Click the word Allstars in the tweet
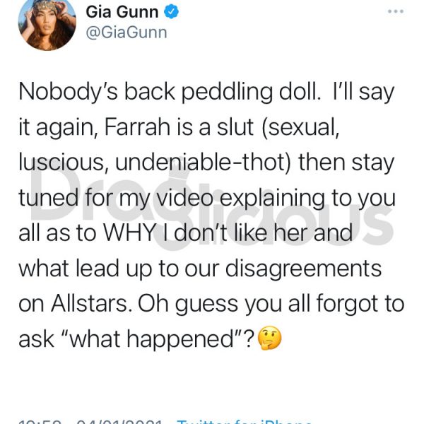Image resolution: width=424 pixels, height=424 pixels. [x=91, y=303]
